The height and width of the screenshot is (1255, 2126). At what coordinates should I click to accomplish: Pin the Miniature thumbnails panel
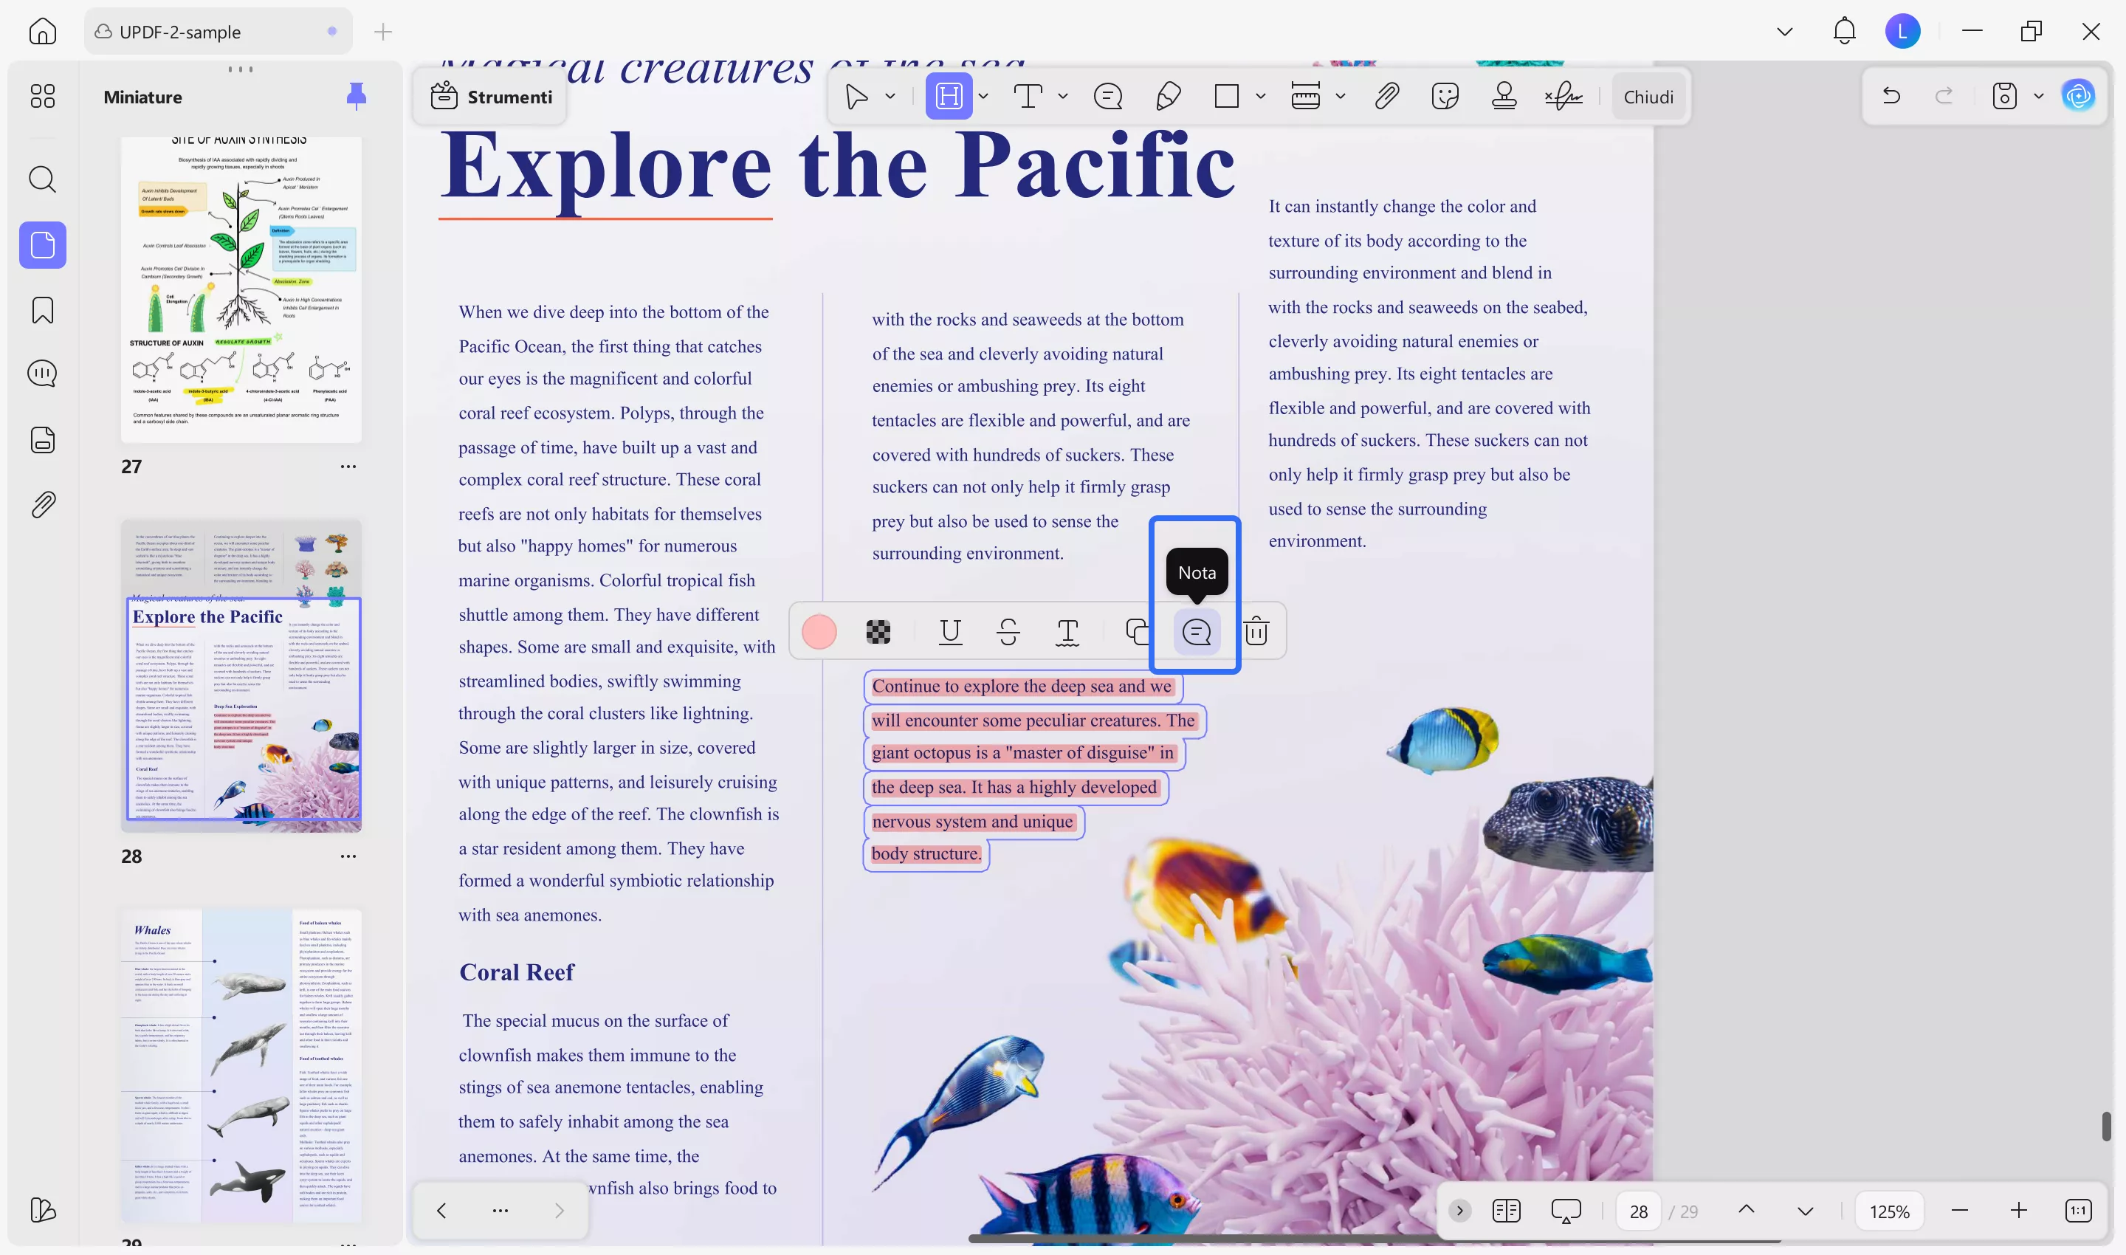[357, 95]
